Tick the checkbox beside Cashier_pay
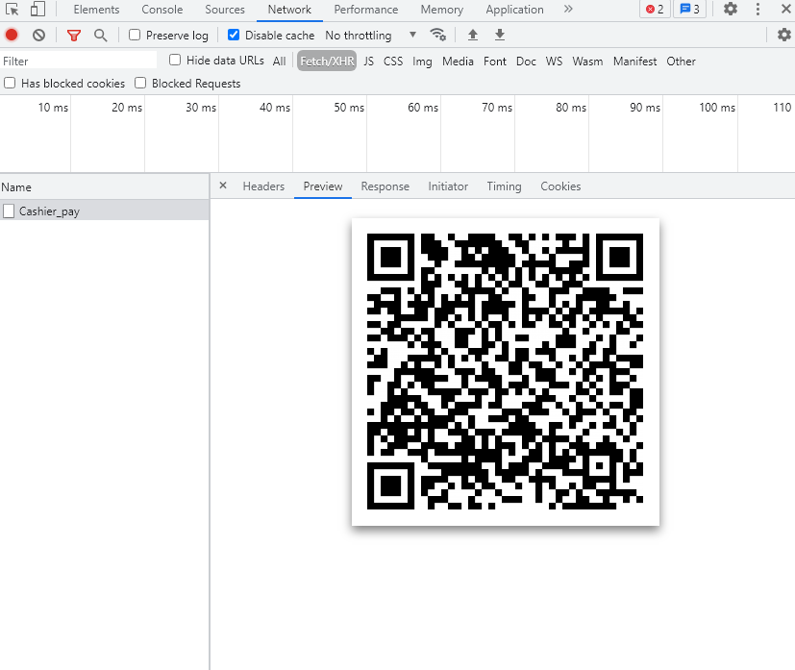This screenshot has width=795, height=670. pos(9,211)
